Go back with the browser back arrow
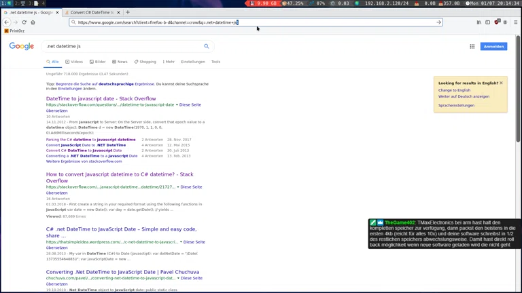Image resolution: width=522 pixels, height=293 pixels. point(7,22)
